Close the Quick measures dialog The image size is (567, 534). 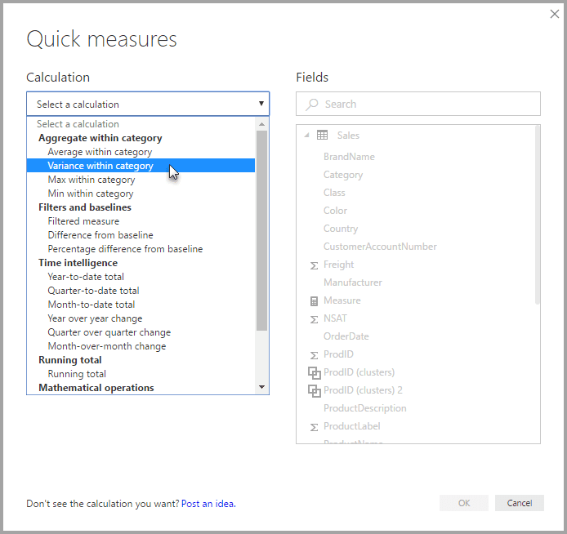555,14
